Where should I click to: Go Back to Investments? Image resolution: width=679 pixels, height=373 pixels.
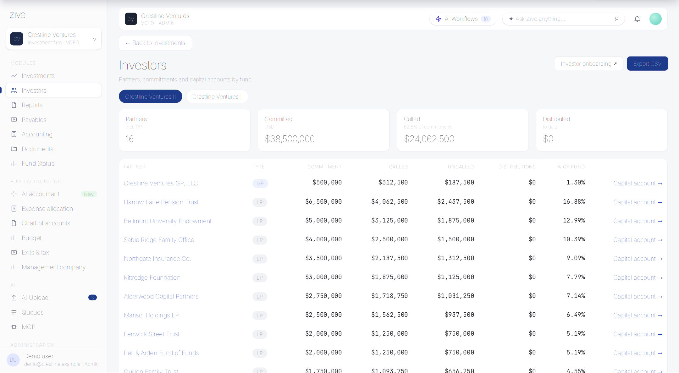pyautogui.click(x=155, y=43)
